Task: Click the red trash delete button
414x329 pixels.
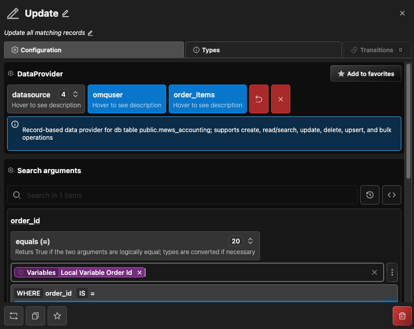Action: (402, 316)
